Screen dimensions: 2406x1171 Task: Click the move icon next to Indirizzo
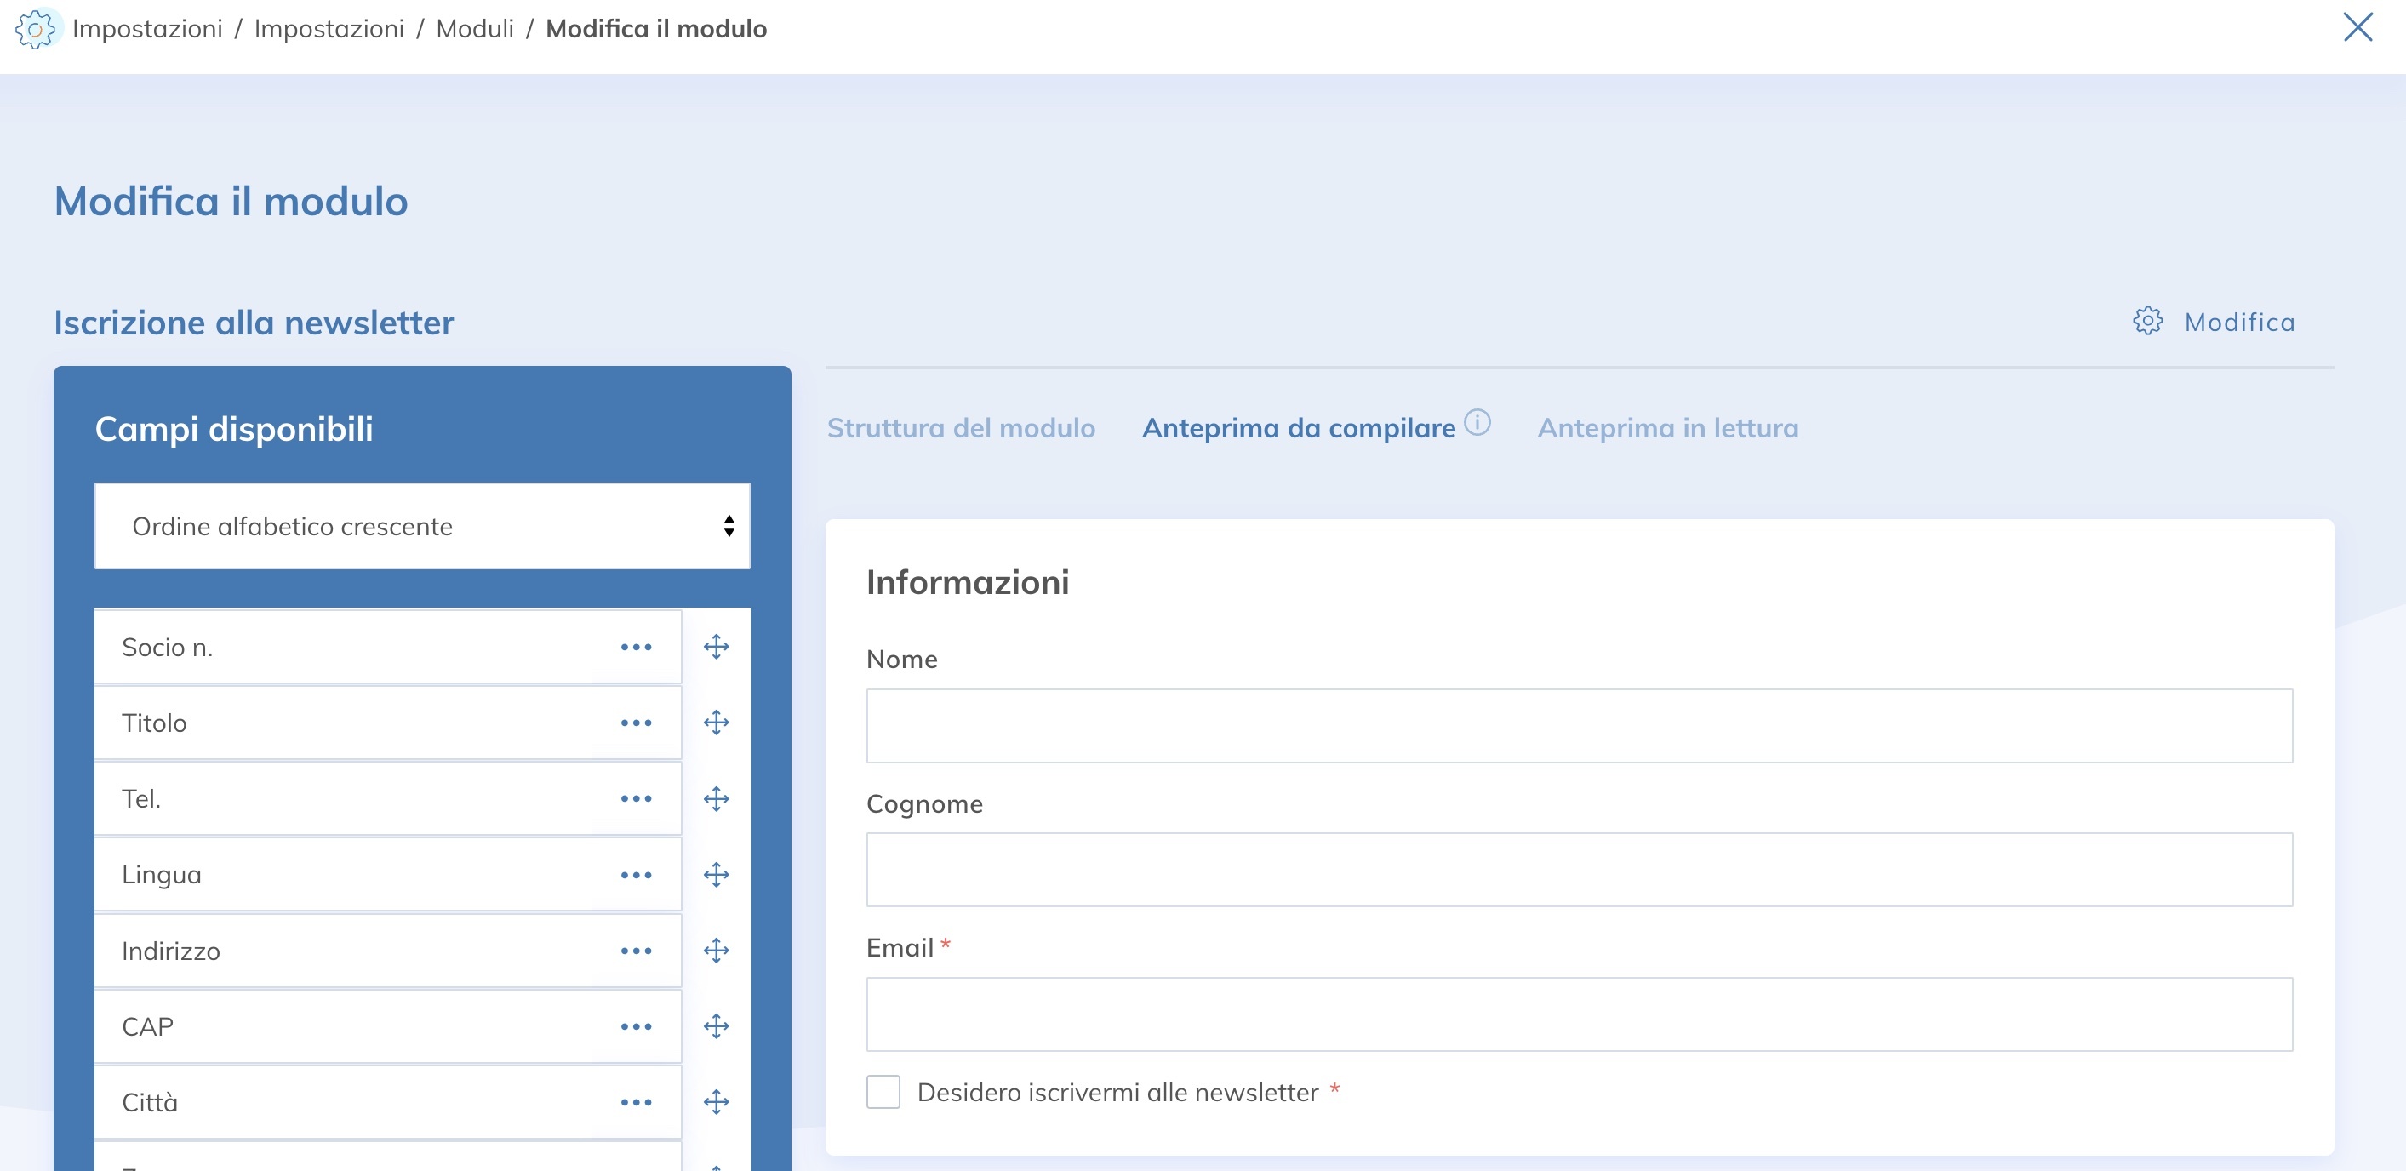tap(716, 951)
